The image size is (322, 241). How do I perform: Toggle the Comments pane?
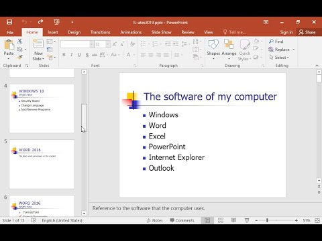click(x=182, y=220)
